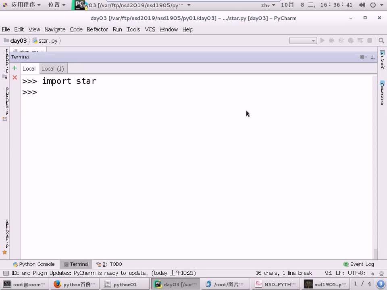Click the Concurrency diagram toolbar icon

(x=360, y=40)
